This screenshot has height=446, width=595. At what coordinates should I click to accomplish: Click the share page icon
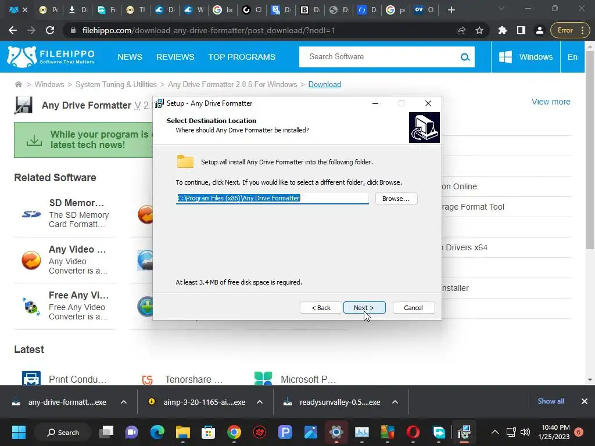461,30
